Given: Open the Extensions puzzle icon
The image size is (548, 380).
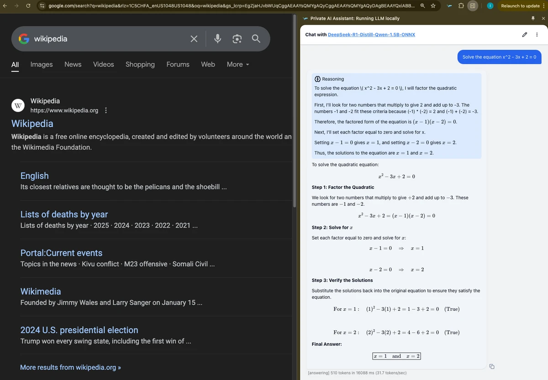Looking at the screenshot, I should click(461, 6).
